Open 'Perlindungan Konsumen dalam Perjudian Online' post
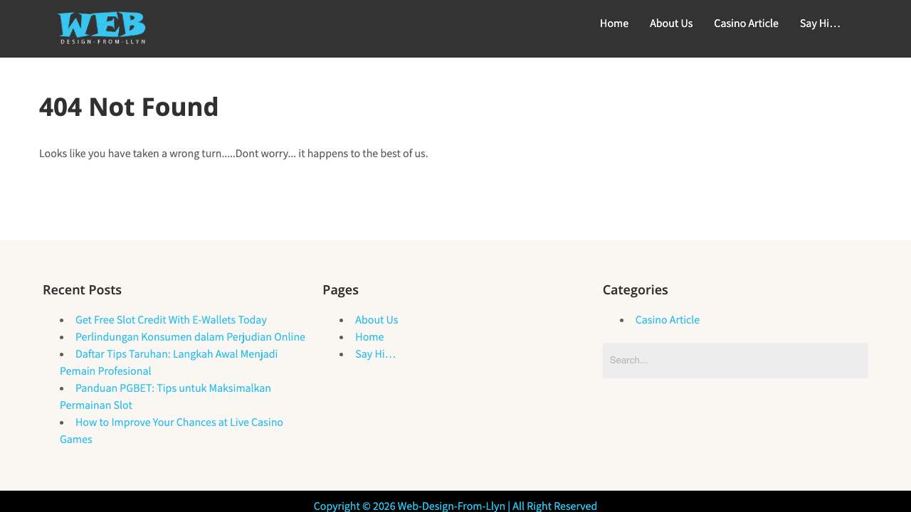Screen dimensions: 911x512 tap(190, 337)
